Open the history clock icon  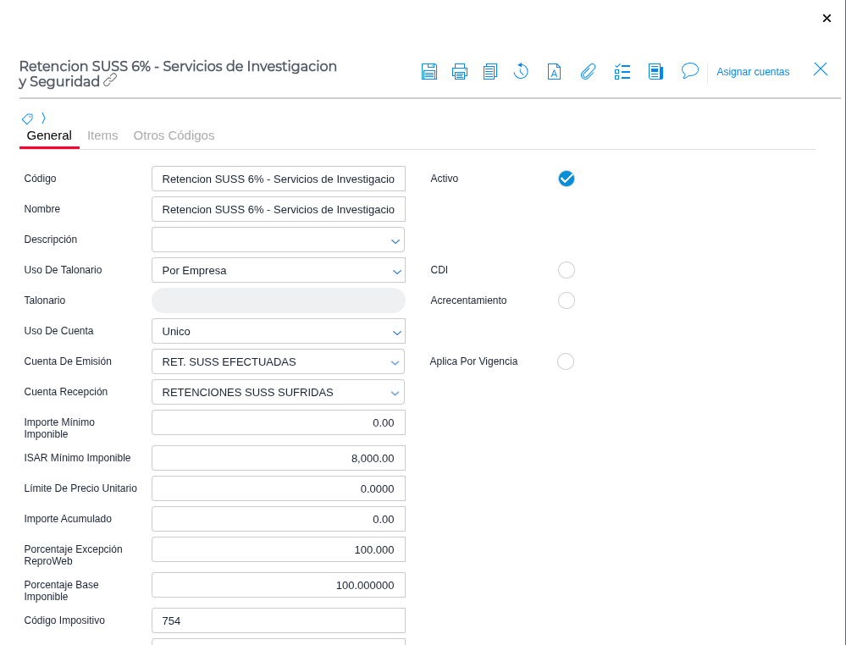coord(521,72)
